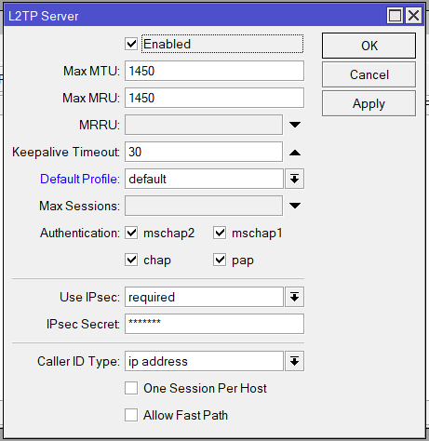Collapse the Keepalive Timeout field arrow
The image size is (429, 441).
click(295, 152)
